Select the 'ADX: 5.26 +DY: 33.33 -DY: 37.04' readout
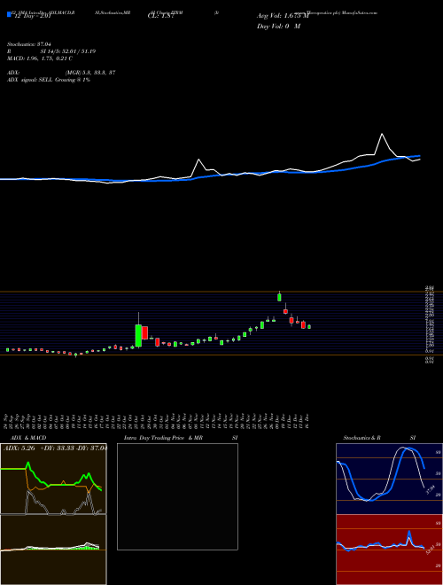This screenshot has height=585, width=443. 55,448
